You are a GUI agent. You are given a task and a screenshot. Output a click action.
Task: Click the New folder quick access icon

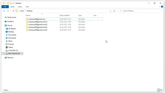click(11, 3)
